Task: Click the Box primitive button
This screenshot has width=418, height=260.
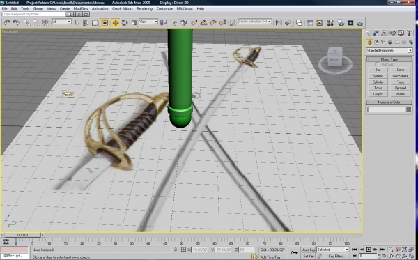Action: tap(378, 70)
